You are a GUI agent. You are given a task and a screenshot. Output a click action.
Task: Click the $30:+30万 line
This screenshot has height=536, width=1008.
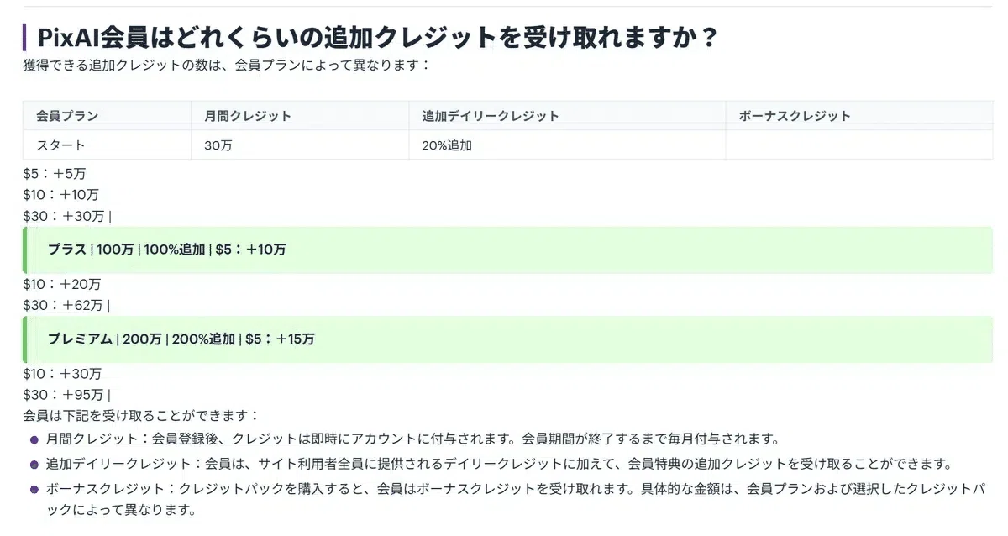click(x=67, y=216)
